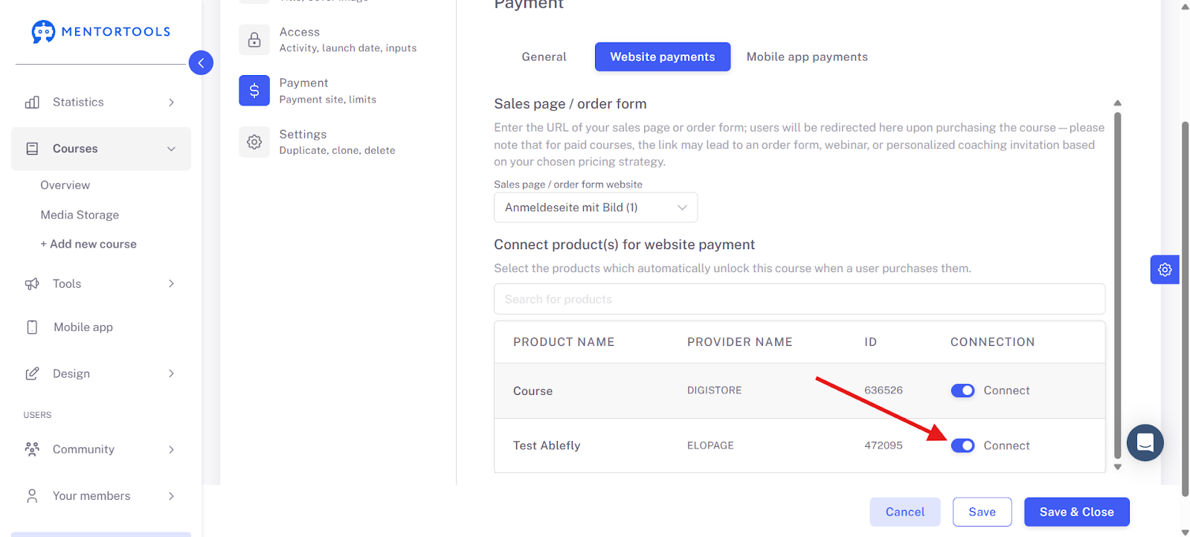This screenshot has height=537, width=1190.
Task: Click the Save & Close button
Action: (1076, 512)
